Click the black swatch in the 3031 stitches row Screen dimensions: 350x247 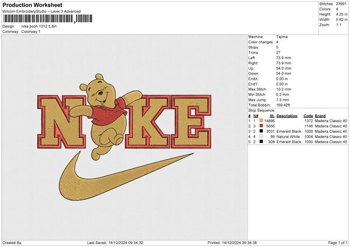coord(261,131)
